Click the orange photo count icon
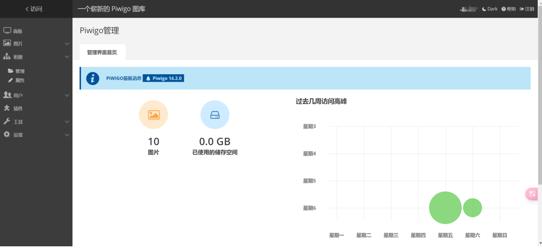 point(154,115)
